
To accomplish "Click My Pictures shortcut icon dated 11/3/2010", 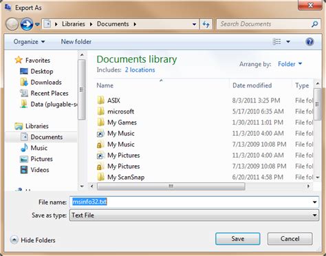I will (x=100, y=156).
